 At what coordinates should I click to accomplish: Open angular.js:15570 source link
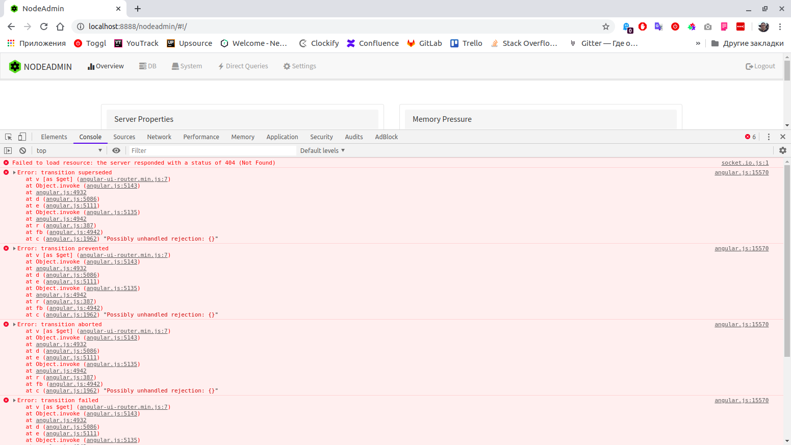[741, 172]
